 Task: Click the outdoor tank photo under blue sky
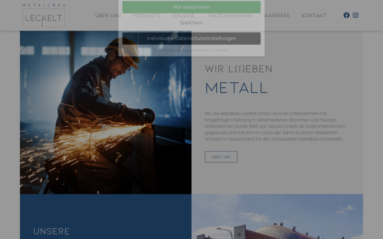(277, 217)
